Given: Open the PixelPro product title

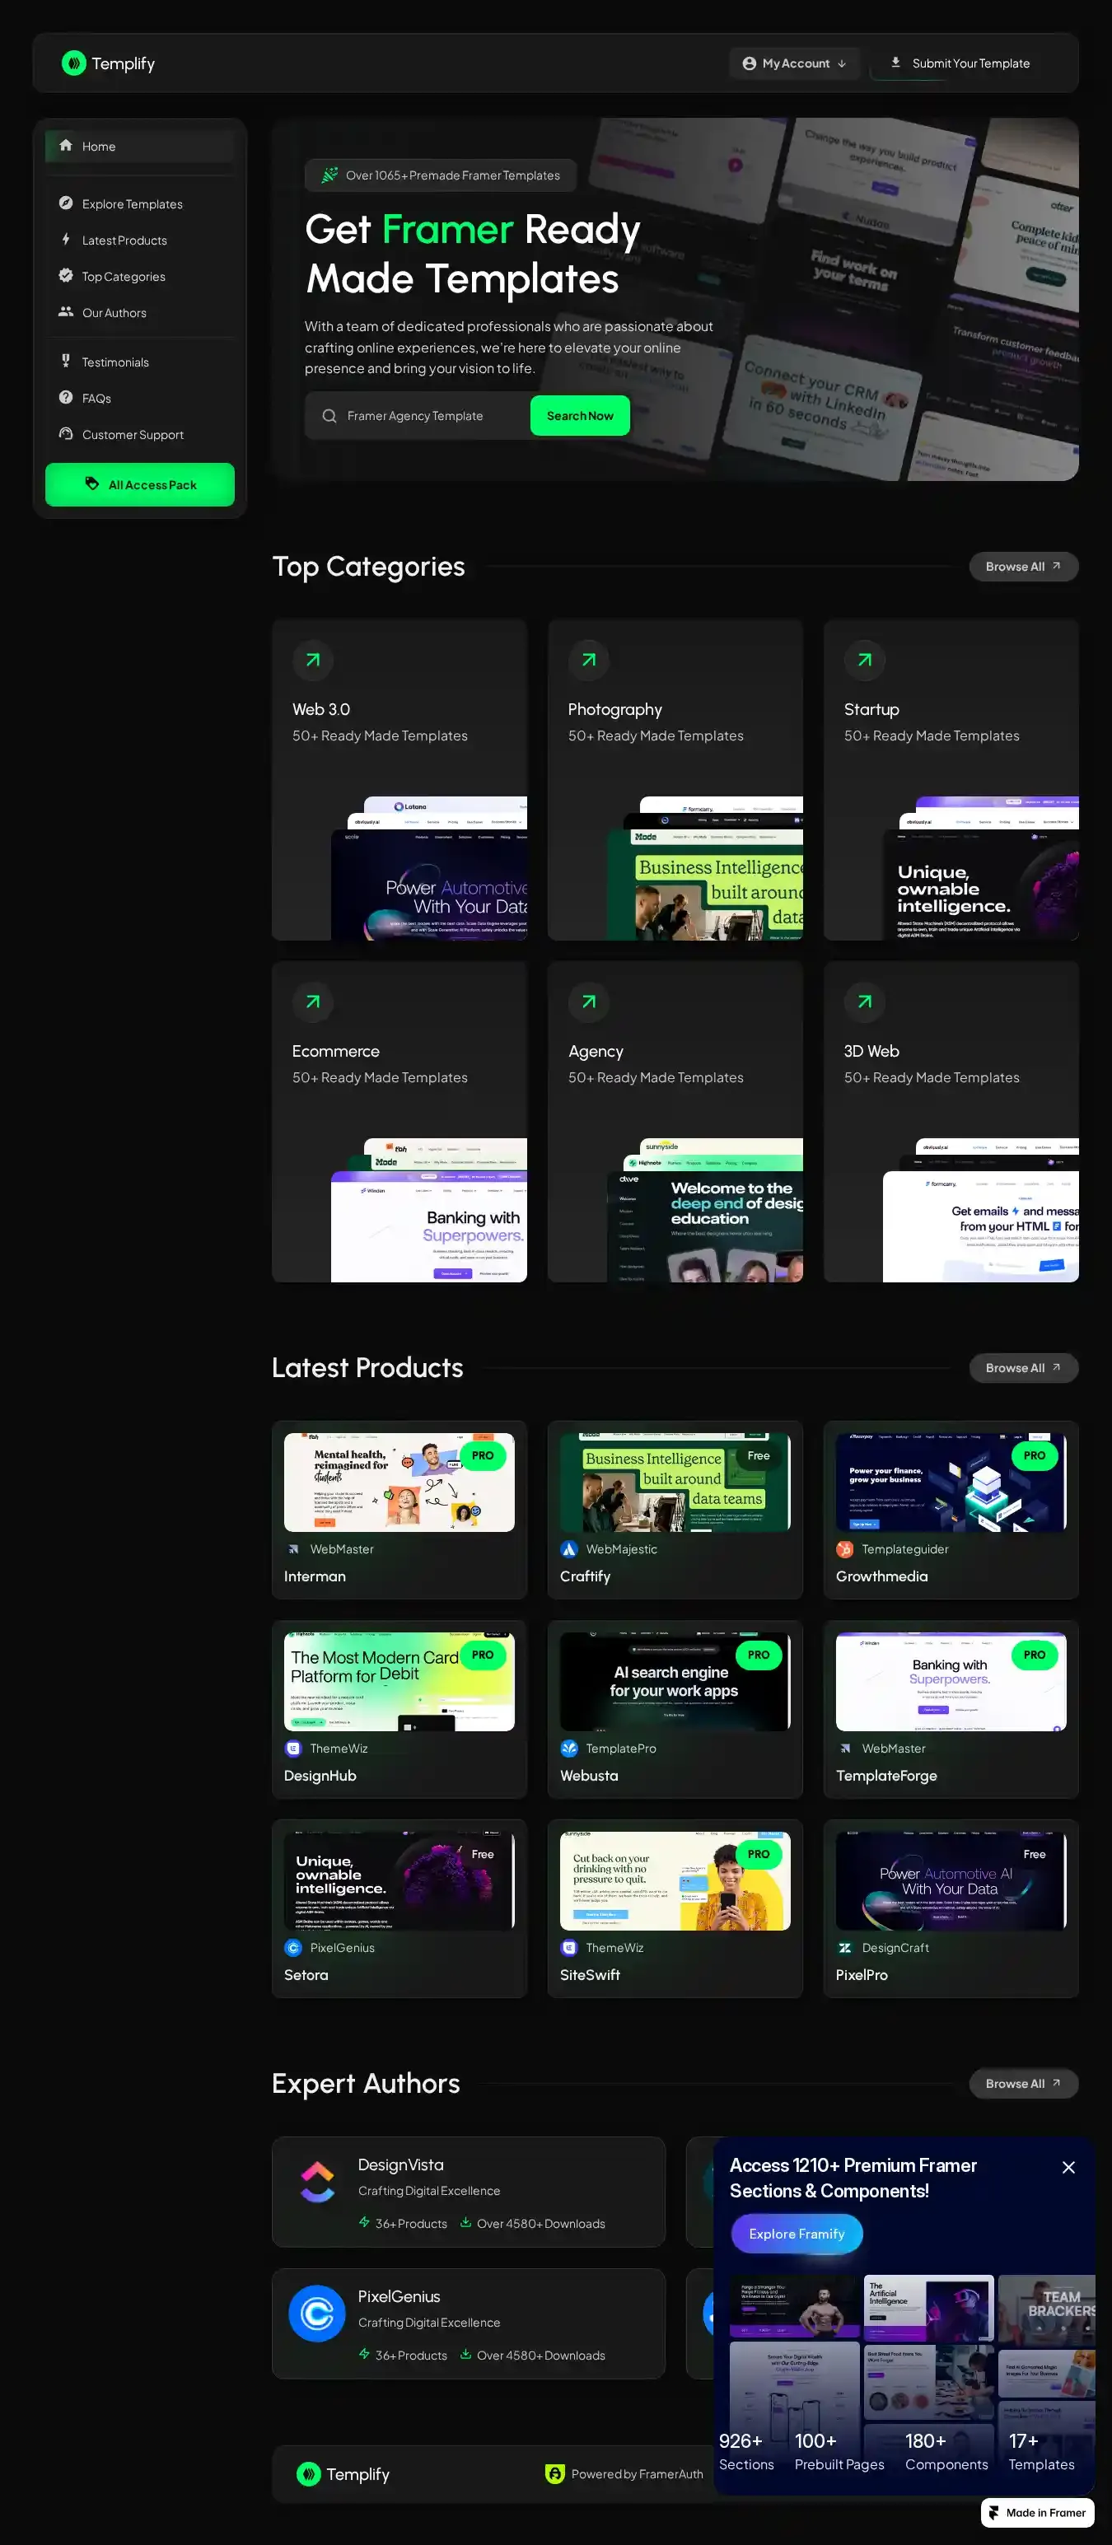Looking at the screenshot, I should pos(862,1975).
